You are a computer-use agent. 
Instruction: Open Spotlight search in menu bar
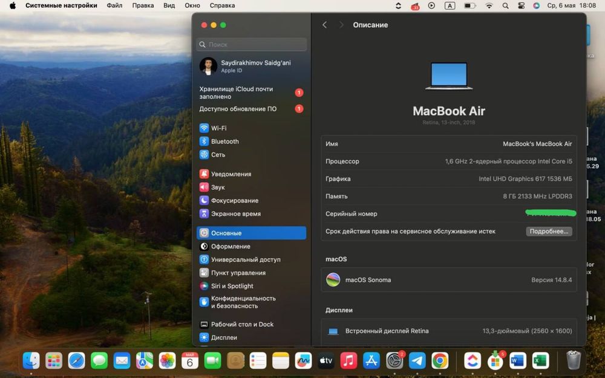[505, 6]
